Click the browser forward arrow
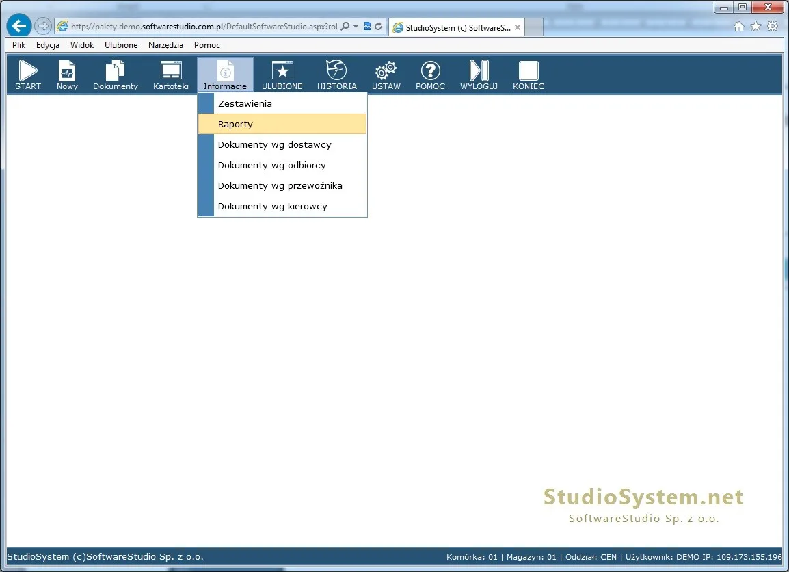The image size is (789, 572). pos(43,26)
